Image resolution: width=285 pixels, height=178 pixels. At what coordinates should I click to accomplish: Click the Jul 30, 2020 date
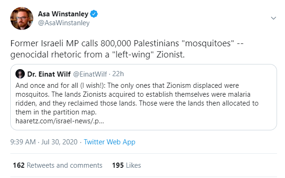click(59, 142)
